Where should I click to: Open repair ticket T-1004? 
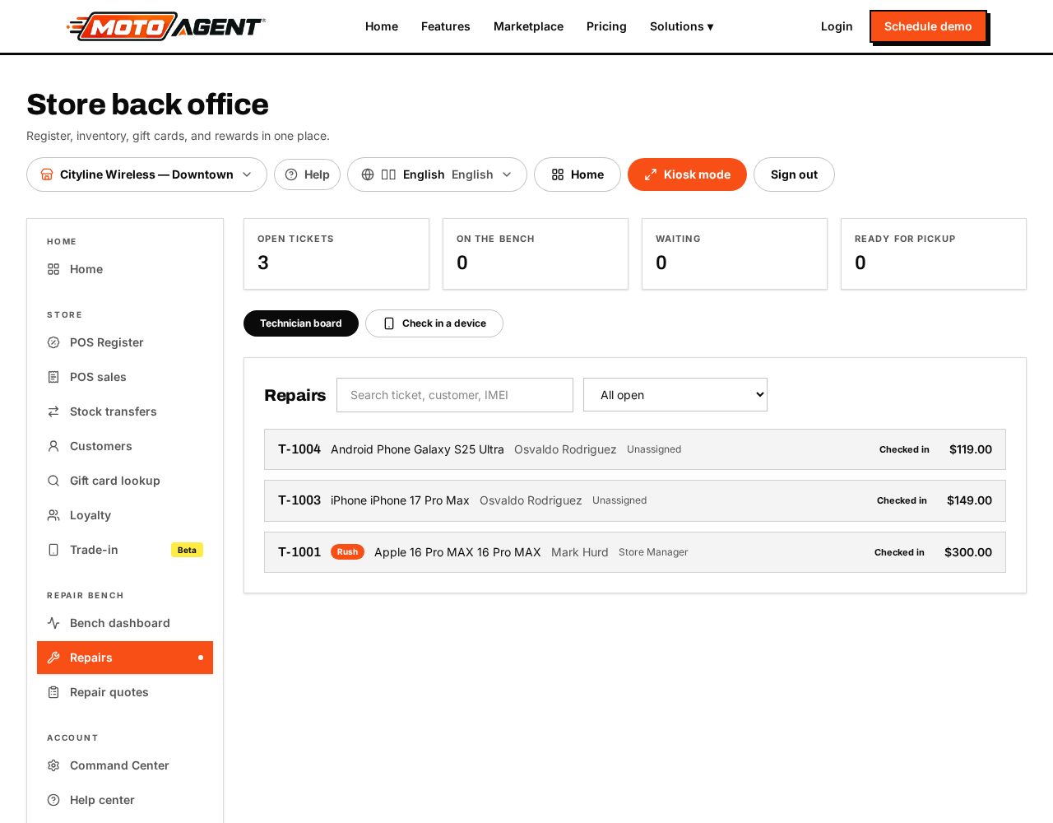(x=635, y=449)
